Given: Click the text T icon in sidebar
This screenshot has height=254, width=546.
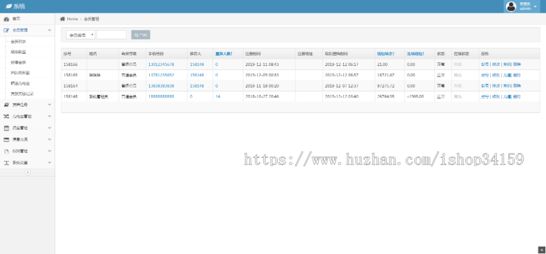Looking at the screenshot, I should pos(6,163).
